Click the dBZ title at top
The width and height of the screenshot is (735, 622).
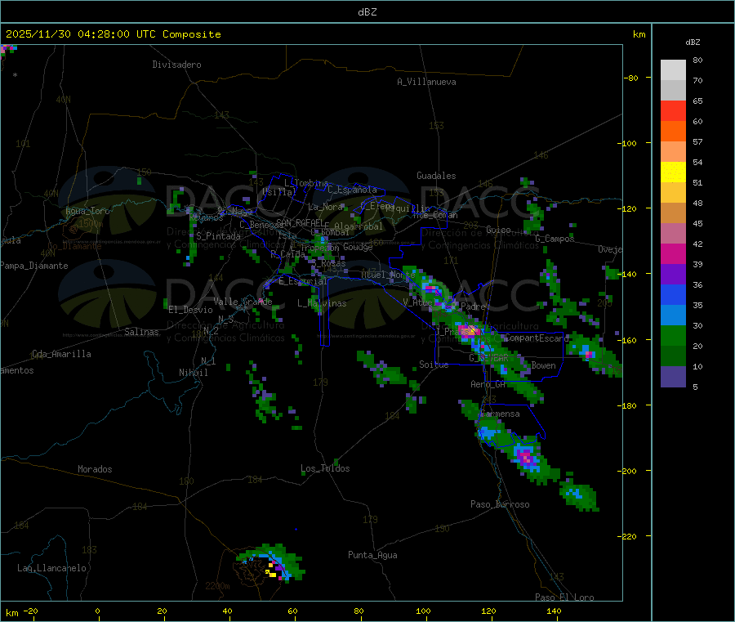click(x=367, y=12)
